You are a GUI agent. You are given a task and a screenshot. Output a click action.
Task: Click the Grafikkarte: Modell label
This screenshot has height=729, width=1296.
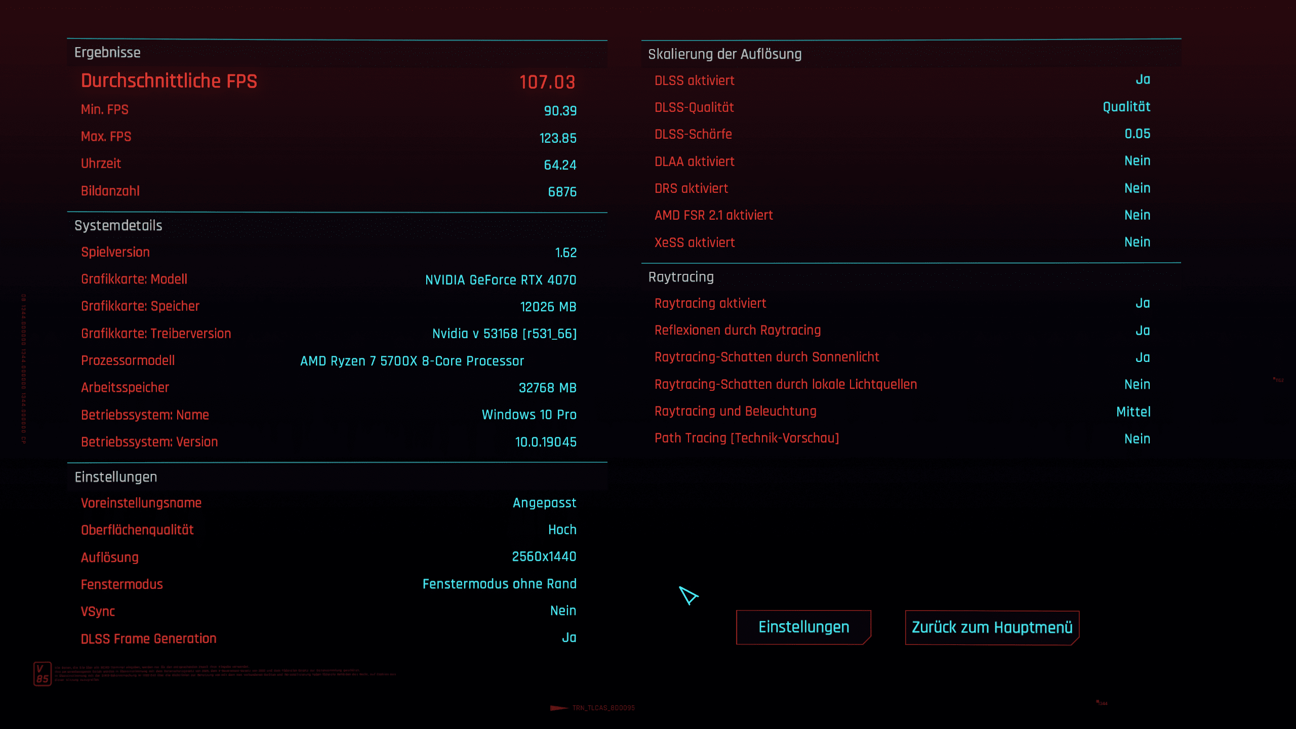pos(134,279)
